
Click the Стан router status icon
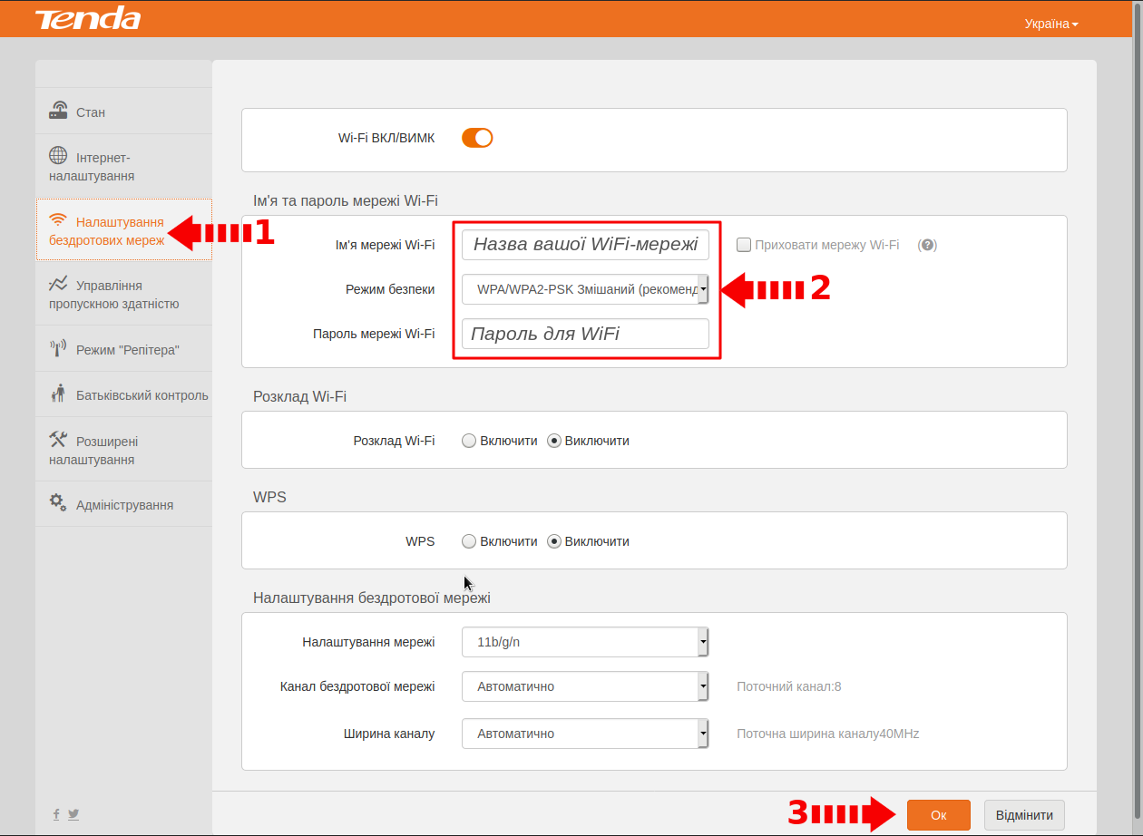click(x=58, y=112)
